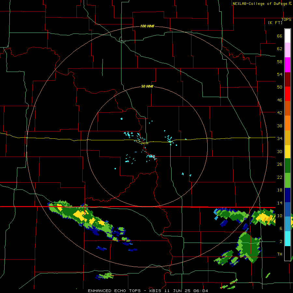Image resolution: width=293 pixels, height=293 pixels.
Task: Click the KBIS radar station identifier
Action: click(x=156, y=291)
